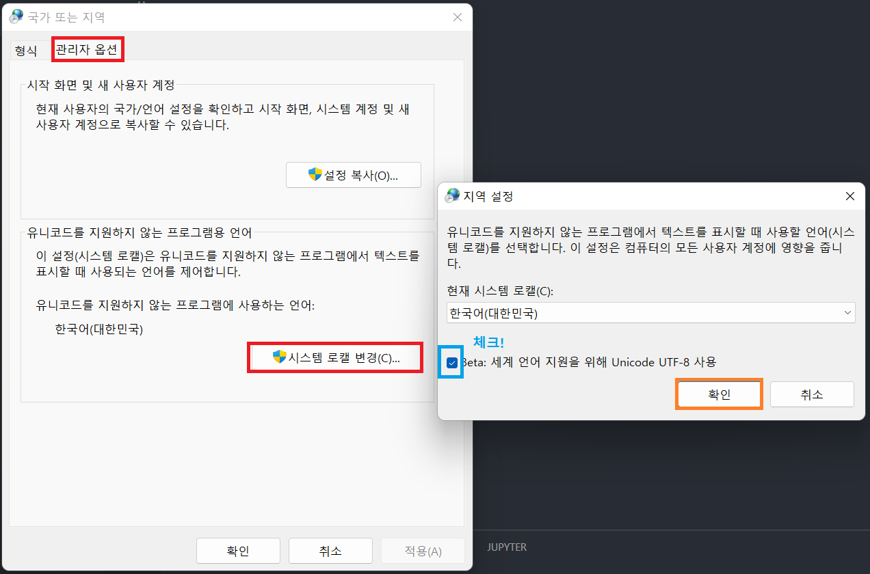Toggle Beta Unicode UTF-8 checkbox

(x=452, y=362)
